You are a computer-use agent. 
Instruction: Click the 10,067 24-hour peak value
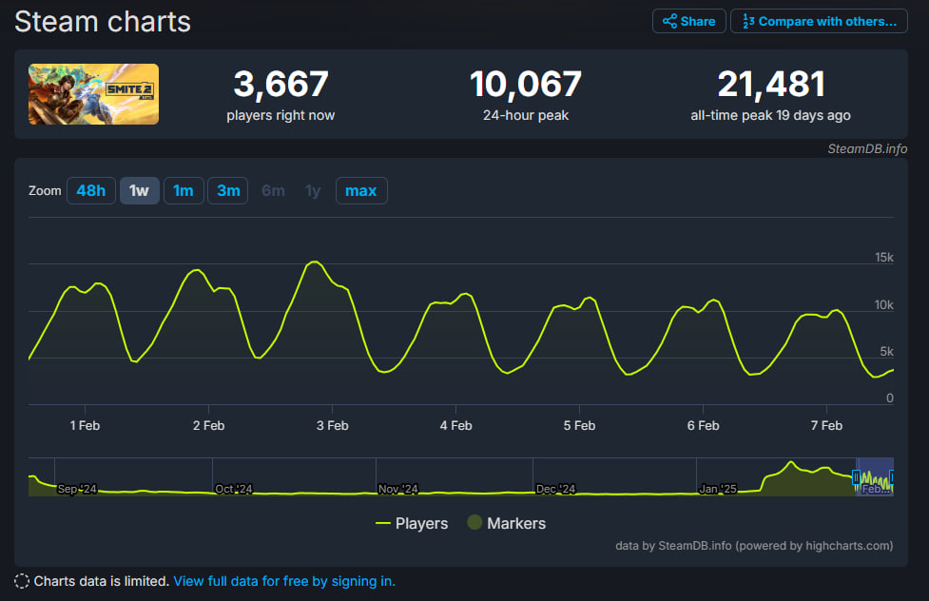(x=526, y=84)
